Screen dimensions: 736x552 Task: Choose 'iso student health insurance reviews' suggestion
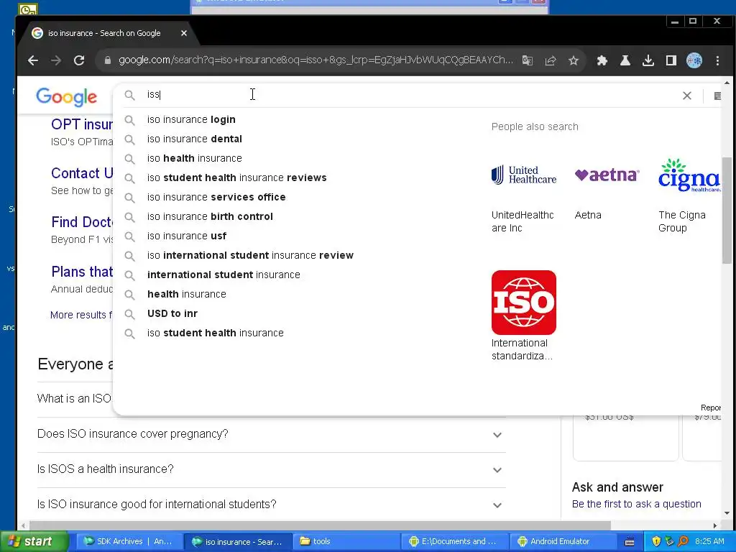click(237, 178)
